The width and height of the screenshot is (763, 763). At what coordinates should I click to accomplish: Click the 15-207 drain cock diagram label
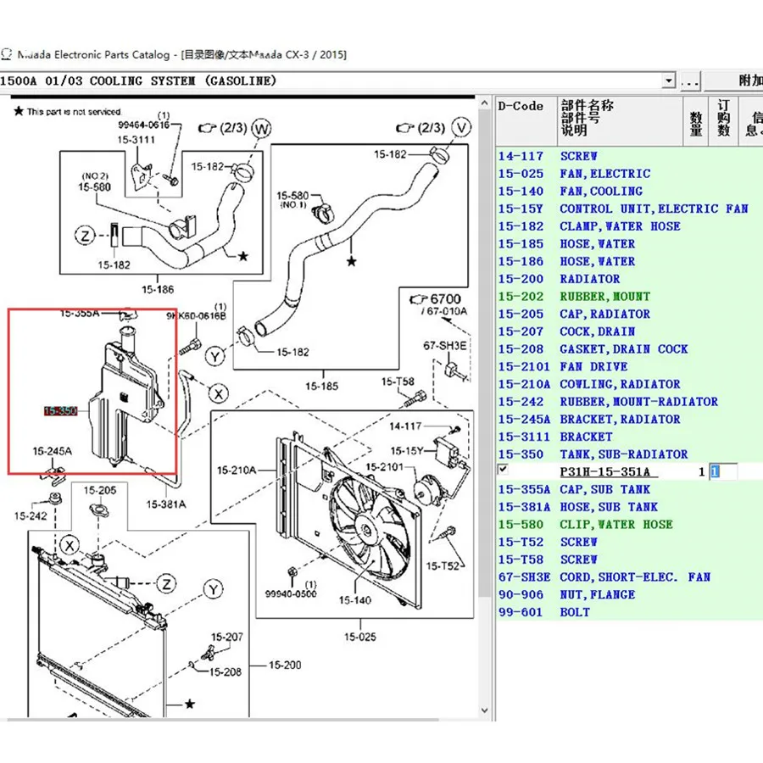pyautogui.click(x=226, y=637)
